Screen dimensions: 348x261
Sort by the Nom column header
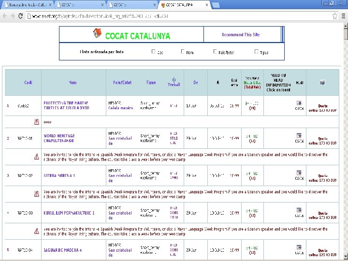click(x=72, y=83)
